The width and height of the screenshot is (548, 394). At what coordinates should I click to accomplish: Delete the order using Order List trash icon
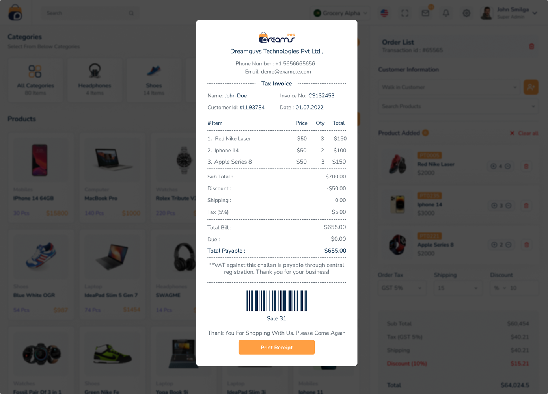tap(531, 46)
